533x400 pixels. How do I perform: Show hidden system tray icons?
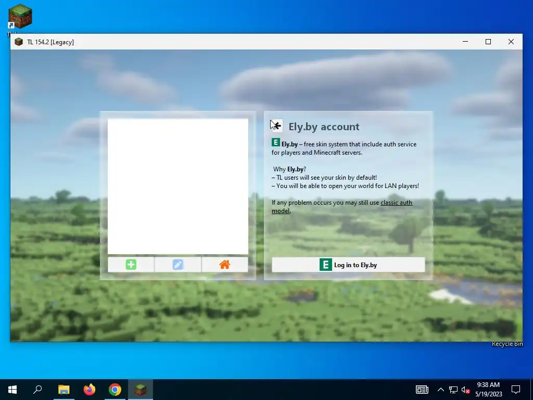440,390
